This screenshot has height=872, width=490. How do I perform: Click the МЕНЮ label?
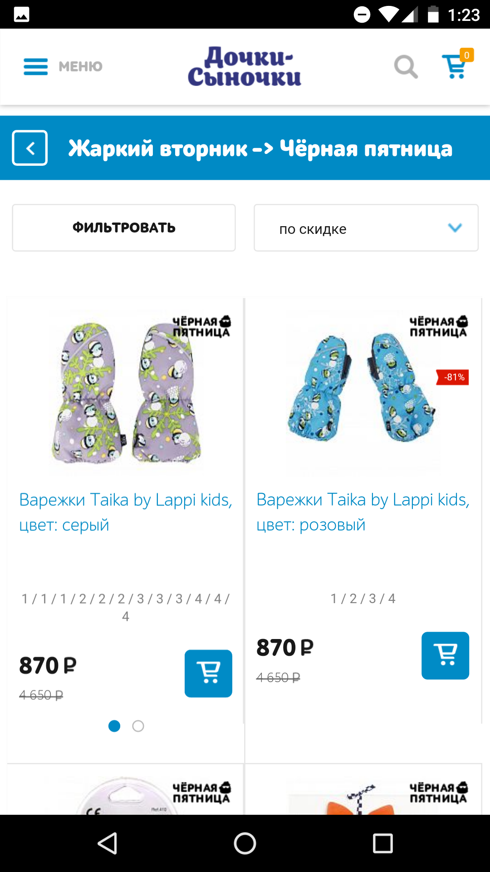80,67
